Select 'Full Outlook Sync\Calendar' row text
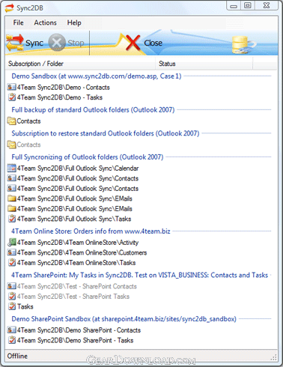This screenshot has height=367, width=283. coord(78,169)
